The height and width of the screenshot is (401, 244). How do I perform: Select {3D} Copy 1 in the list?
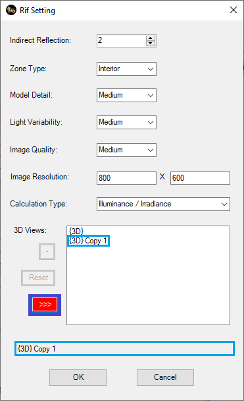pyautogui.click(x=88, y=241)
